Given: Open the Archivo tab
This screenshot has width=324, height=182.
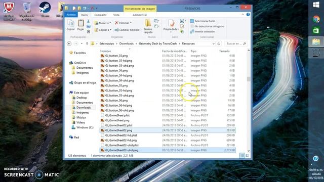Looking at the screenshot, I should click(x=71, y=15).
